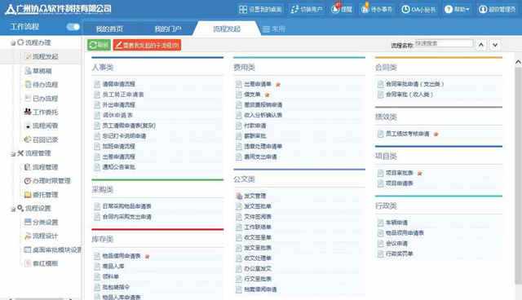The image size is (522, 300).
Task: Focus the 流程名称 search input
Action: click(x=444, y=43)
